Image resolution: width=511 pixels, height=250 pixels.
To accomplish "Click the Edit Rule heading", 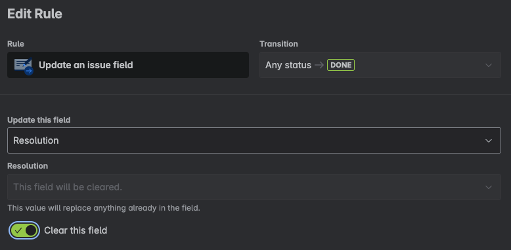I will pos(35,14).
